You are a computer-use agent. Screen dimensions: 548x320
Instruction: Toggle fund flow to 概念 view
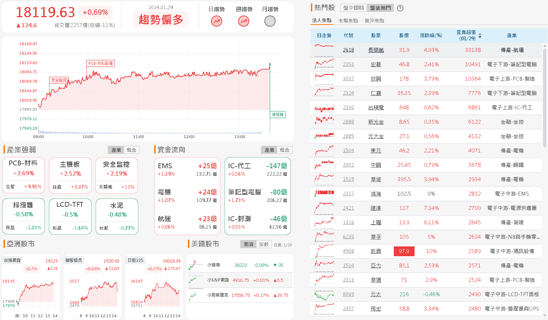tap(285, 150)
